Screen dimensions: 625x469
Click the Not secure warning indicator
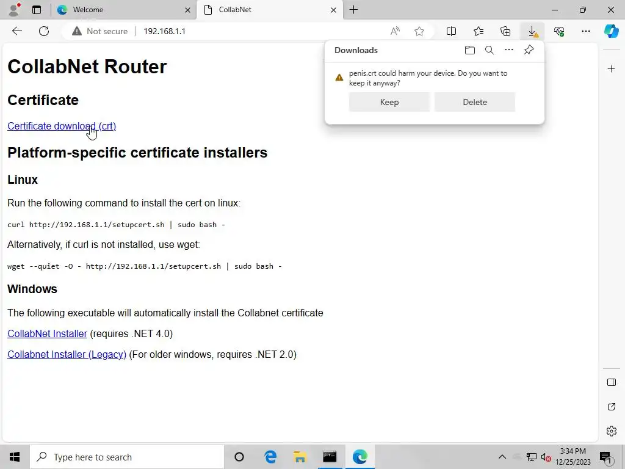pyautogui.click(x=100, y=31)
